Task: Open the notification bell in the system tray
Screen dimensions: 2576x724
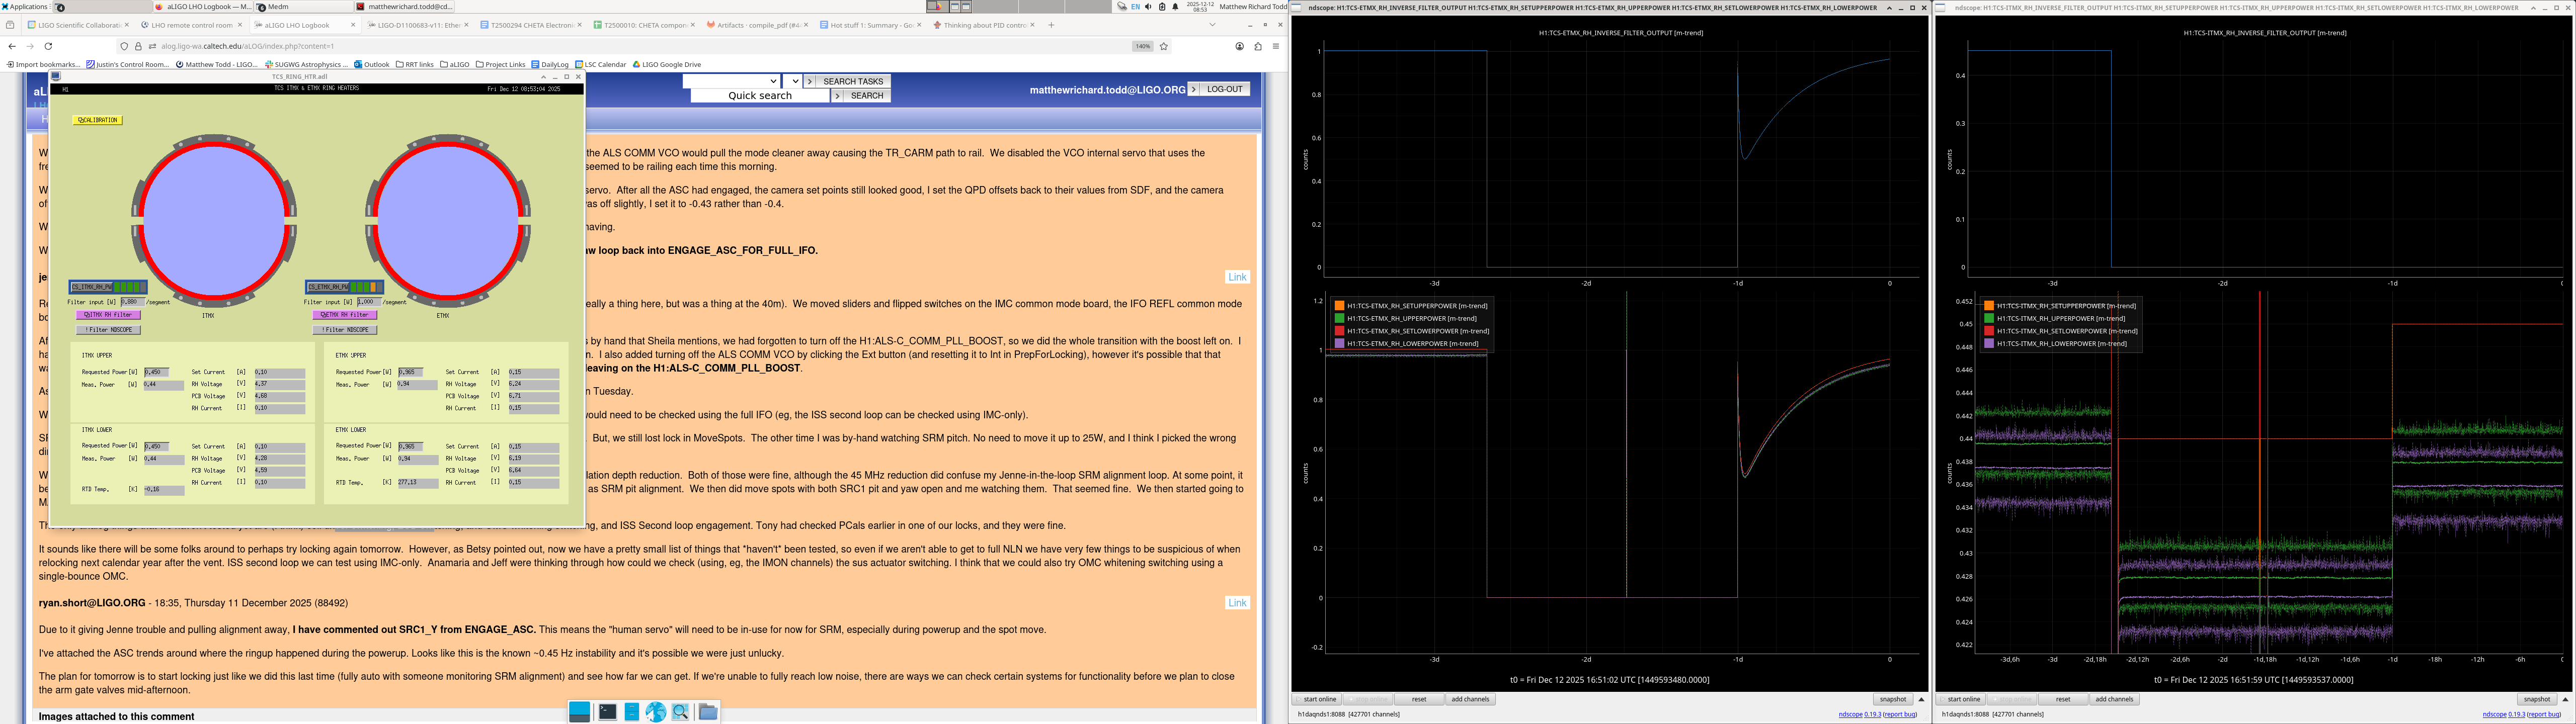Action: 1174,6
